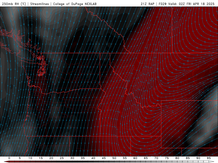
Task: Click the '21Z RAP' model run label
Action: click(147, 4)
